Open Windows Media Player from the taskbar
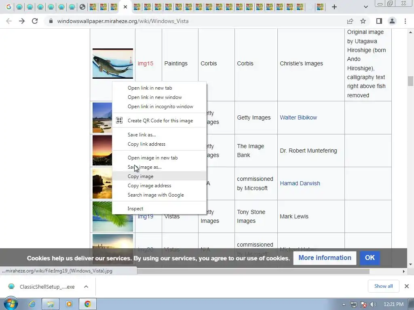The width and height of the screenshot is (414, 310). pyautogui.click(x=69, y=304)
